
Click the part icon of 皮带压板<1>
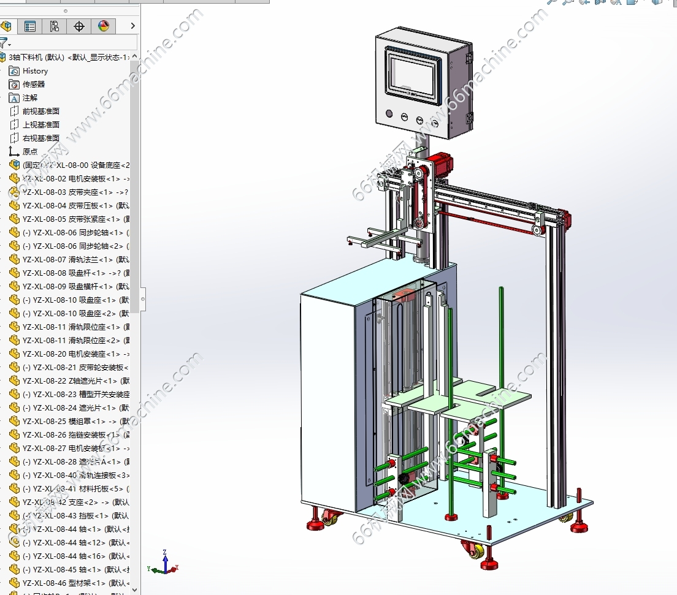coord(14,205)
